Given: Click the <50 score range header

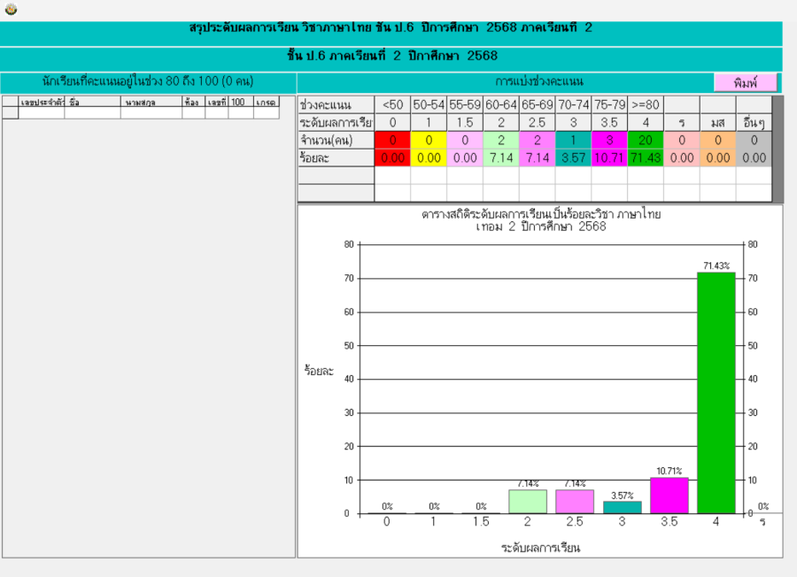Looking at the screenshot, I should click(x=392, y=104).
